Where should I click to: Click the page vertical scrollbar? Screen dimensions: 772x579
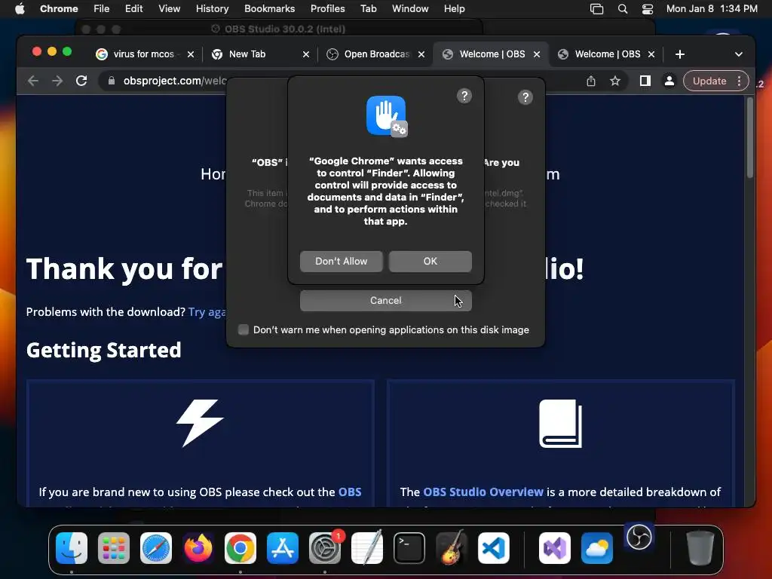click(x=750, y=138)
